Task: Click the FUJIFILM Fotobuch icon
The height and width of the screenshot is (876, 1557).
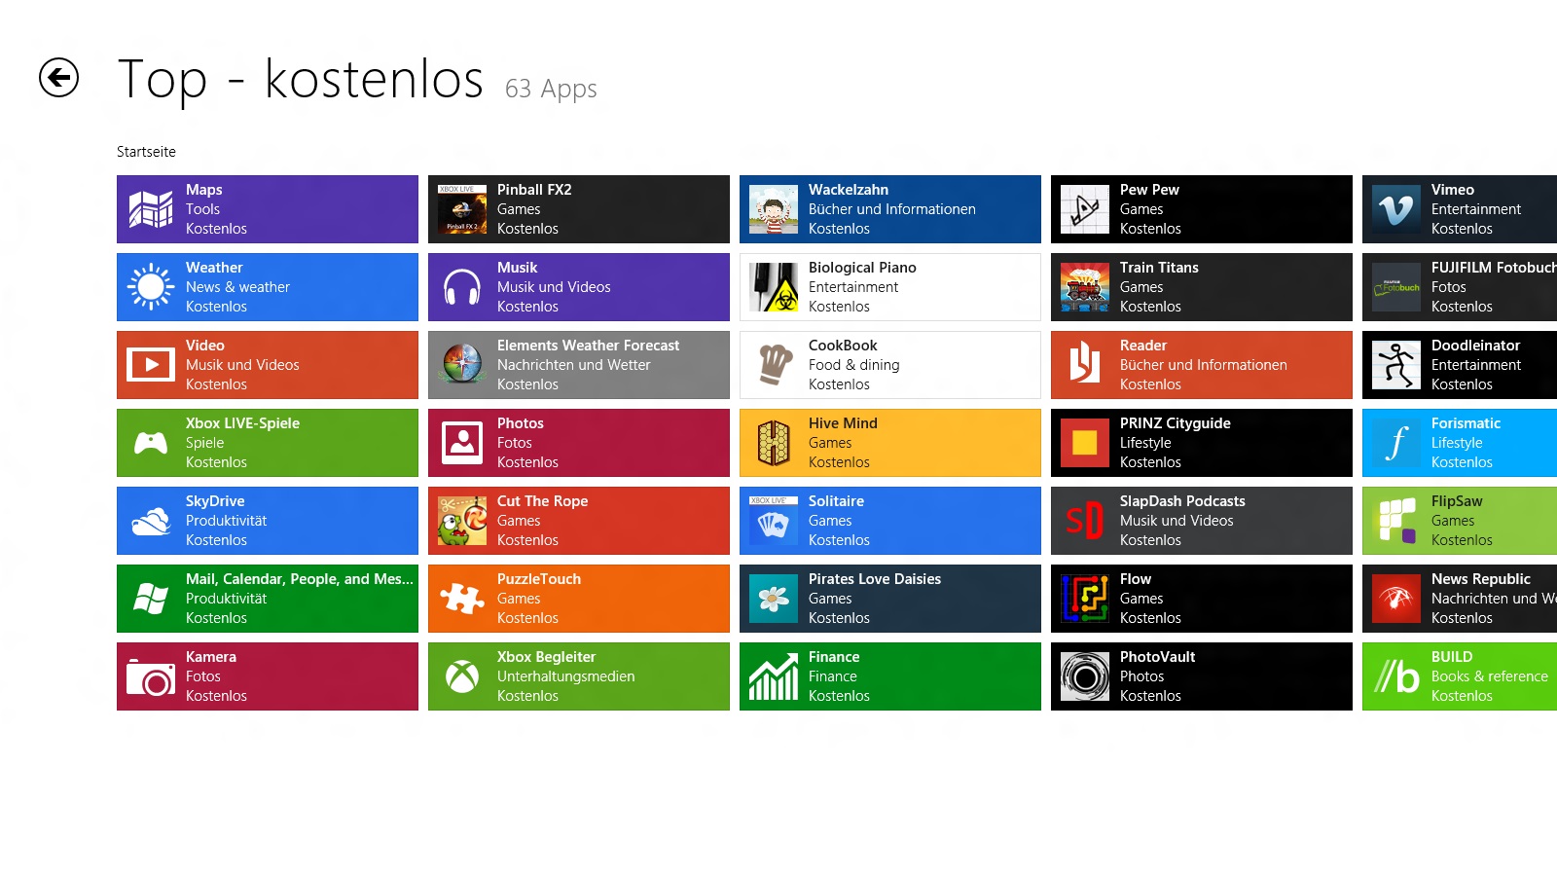Action: (x=1396, y=287)
